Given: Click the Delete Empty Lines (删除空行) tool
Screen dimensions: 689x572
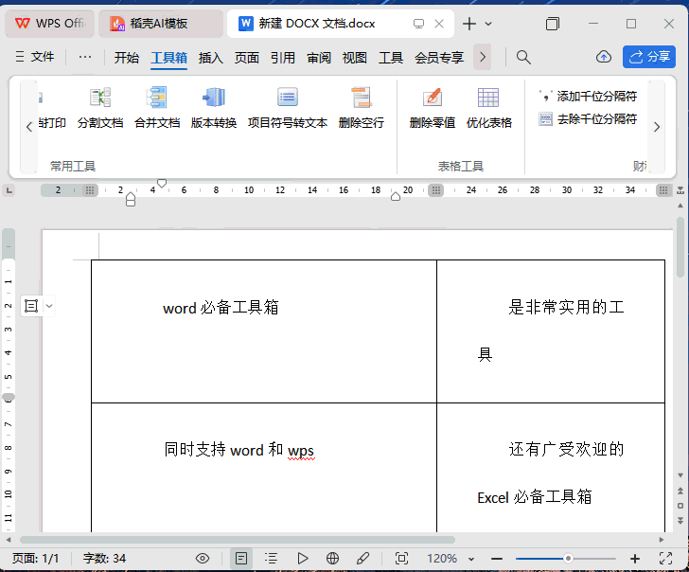Looking at the screenshot, I should (x=362, y=108).
